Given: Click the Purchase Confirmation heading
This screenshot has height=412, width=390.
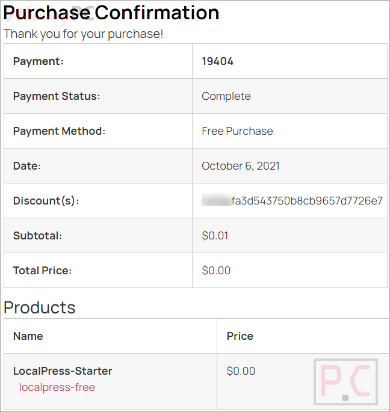Looking at the screenshot, I should 111,13.
